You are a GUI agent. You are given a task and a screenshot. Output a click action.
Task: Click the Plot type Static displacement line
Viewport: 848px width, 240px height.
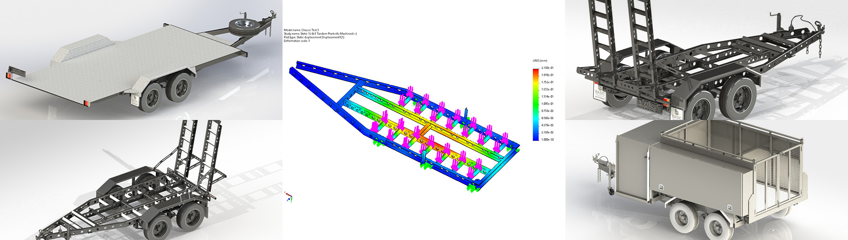click(314, 37)
